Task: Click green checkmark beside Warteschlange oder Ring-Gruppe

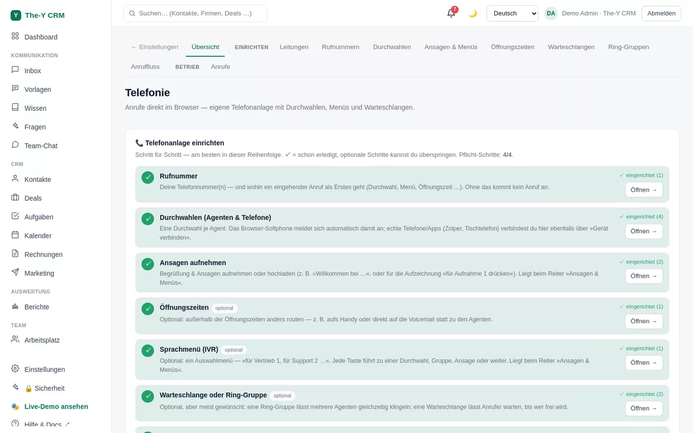Action: [x=148, y=397]
